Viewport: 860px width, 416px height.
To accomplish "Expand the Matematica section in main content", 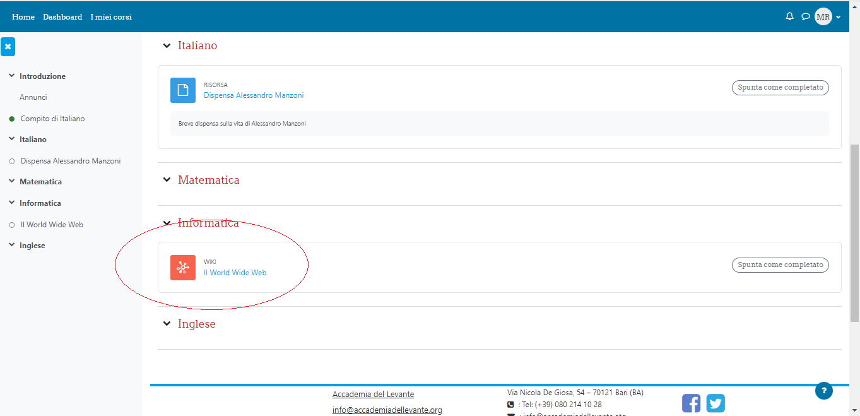I will (167, 180).
